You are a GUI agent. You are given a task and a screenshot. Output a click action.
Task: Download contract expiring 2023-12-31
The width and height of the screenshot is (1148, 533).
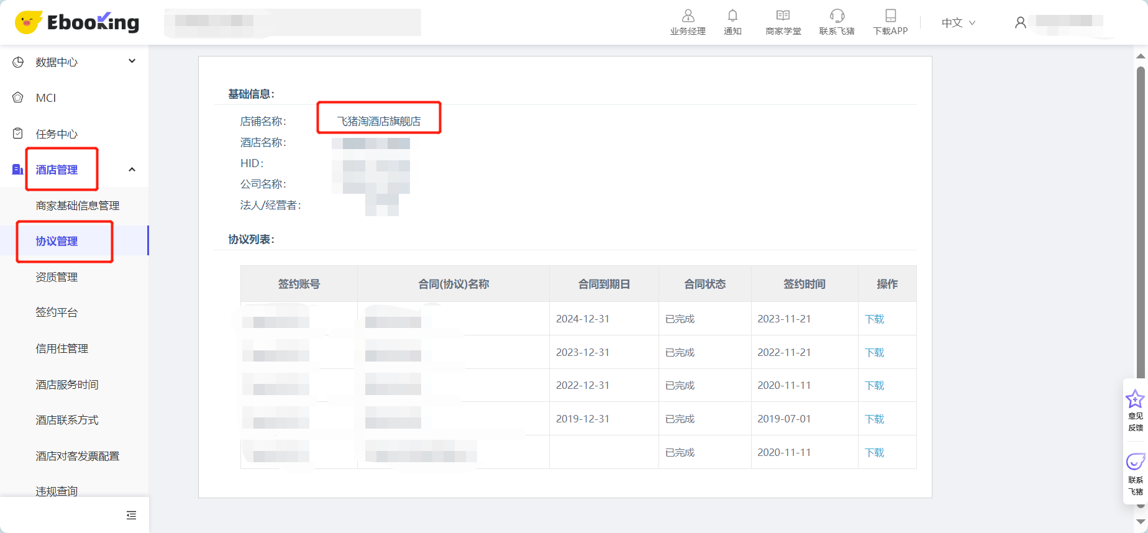pyautogui.click(x=874, y=353)
